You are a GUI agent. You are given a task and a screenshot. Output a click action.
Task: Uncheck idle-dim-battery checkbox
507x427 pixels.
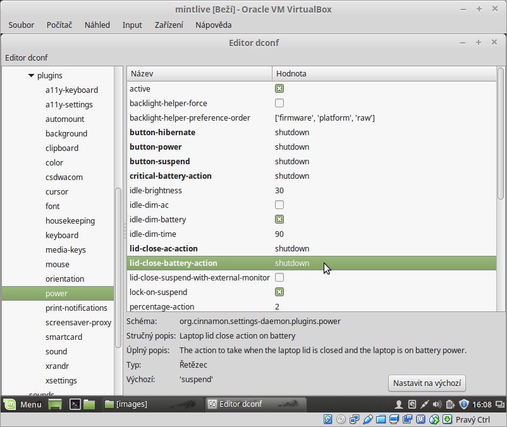pyautogui.click(x=279, y=219)
